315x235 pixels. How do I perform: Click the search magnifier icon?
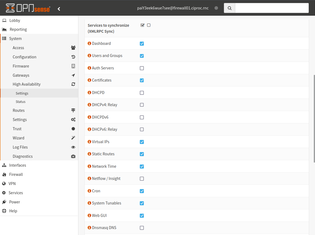(x=229, y=8)
